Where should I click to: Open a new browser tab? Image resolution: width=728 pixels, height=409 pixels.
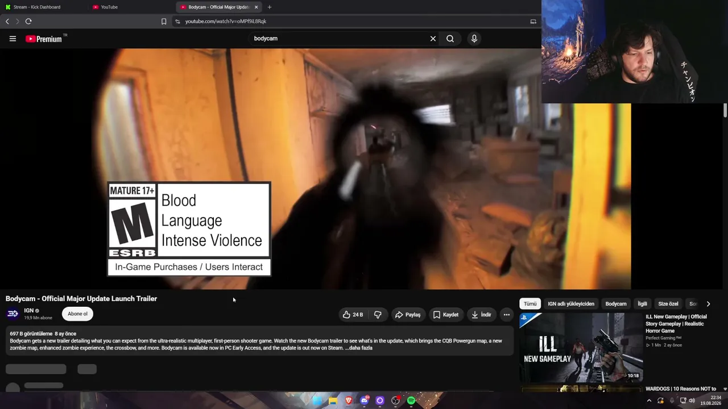[270, 7]
